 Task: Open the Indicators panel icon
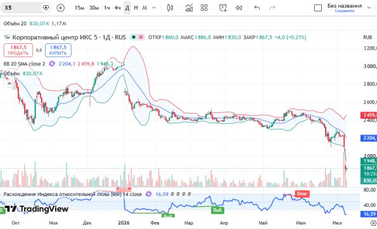[x=189, y=8]
